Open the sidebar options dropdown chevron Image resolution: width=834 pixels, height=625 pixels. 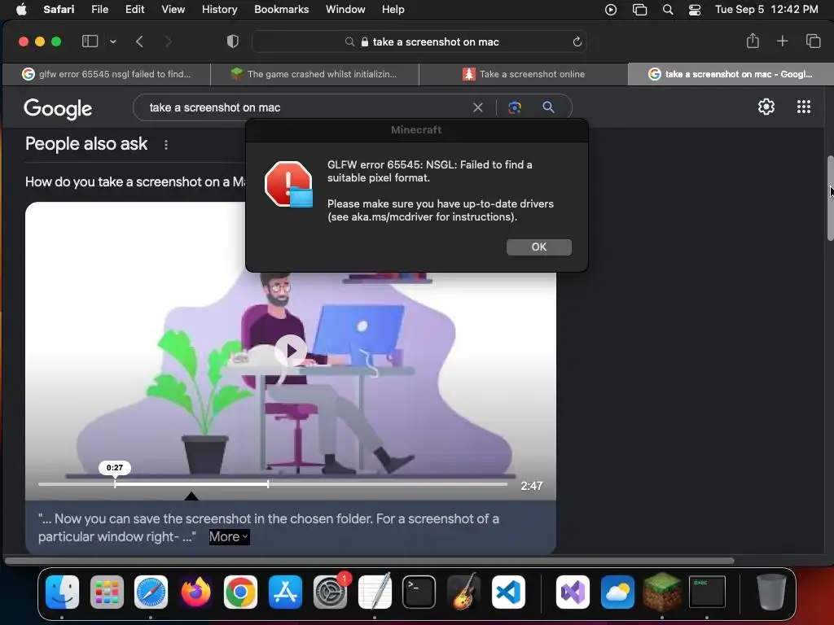click(112, 42)
